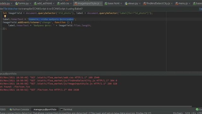Open the Python Console tool window
Image resolution: width=202 pixels, height=114 pixels.
19,110
